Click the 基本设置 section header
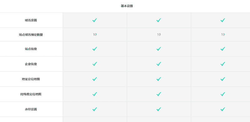Viewport: 250px width, 122px height. (127, 6)
